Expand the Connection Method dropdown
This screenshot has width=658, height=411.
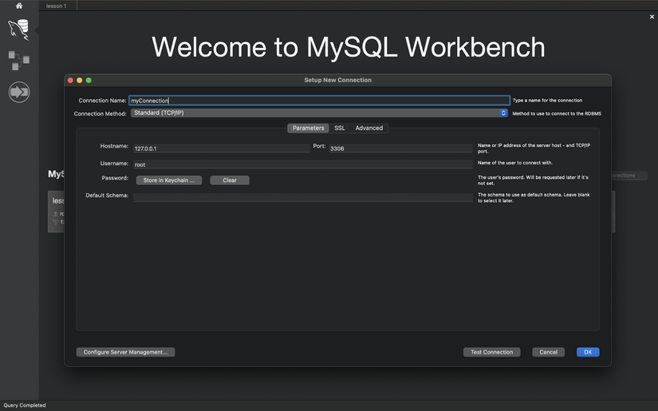tap(319, 113)
